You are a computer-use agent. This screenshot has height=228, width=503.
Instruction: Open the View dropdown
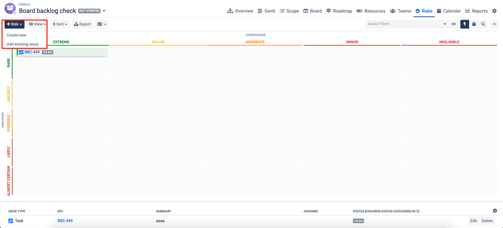(38, 24)
